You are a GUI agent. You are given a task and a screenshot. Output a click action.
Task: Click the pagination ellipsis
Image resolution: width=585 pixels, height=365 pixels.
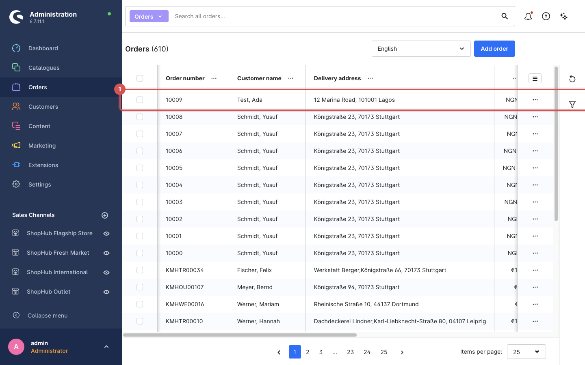point(335,352)
